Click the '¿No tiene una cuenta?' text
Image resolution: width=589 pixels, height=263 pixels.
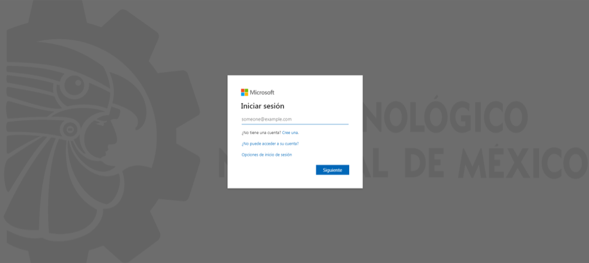pos(261,133)
